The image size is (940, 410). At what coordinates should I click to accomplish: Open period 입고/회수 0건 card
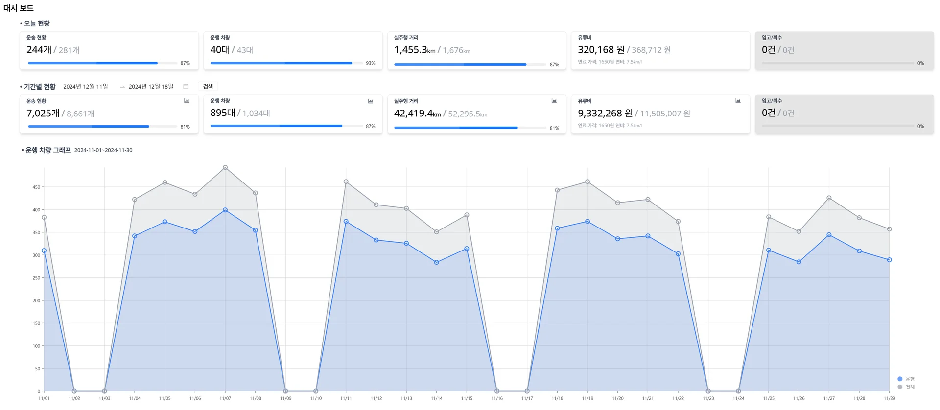[x=844, y=114]
